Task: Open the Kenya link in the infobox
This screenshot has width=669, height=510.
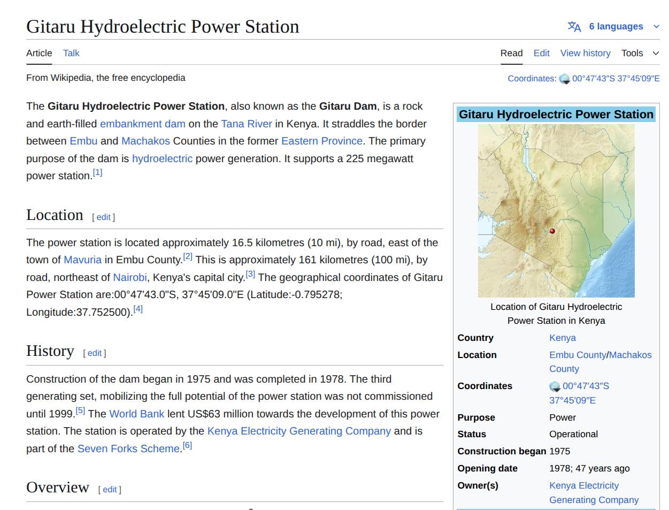Action: coord(563,338)
